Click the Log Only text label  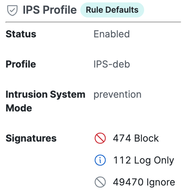click(x=154, y=160)
